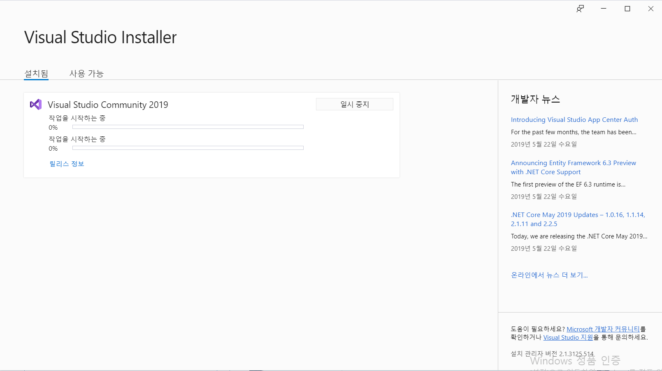This screenshot has width=662, height=371.
Task: Open the 릴리스 정보 link
Action: 67,164
